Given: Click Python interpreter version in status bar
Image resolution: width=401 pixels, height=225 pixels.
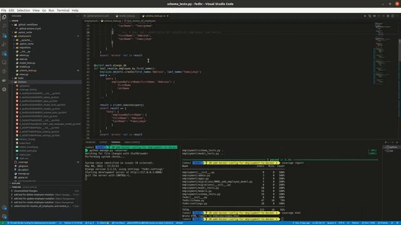Looking at the screenshot, I should click(x=73, y=223).
